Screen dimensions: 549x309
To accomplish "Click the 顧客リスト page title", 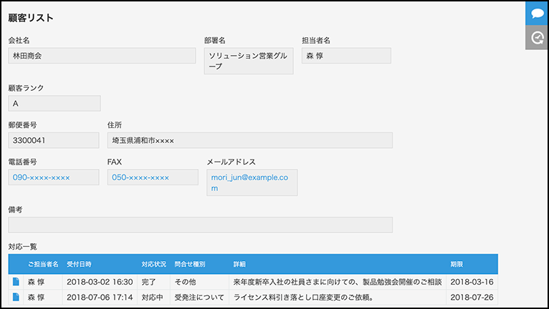I will click(31, 18).
